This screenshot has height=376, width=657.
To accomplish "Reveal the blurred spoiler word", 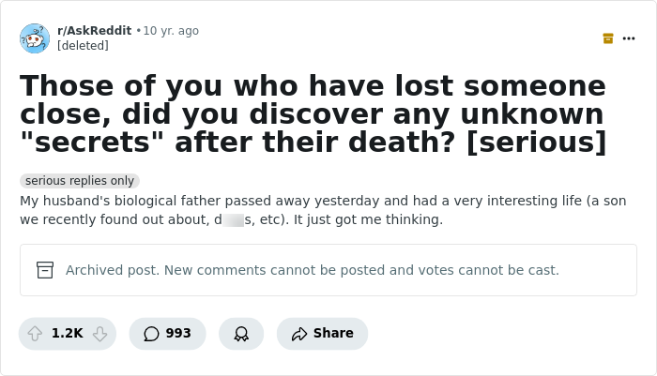I will point(231,220).
